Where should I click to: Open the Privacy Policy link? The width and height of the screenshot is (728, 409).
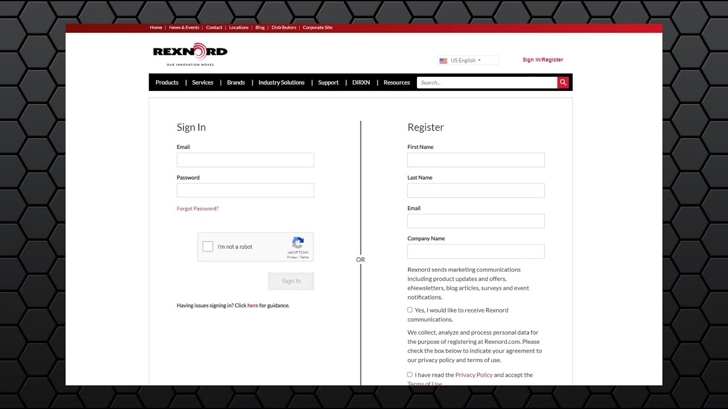point(474,375)
